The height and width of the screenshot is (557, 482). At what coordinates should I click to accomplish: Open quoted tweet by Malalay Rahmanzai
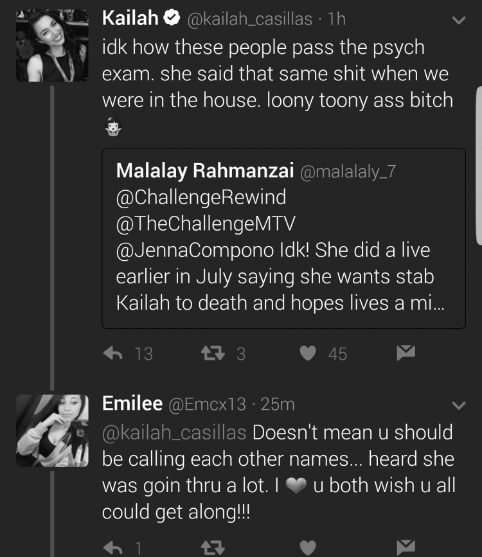[x=283, y=238]
